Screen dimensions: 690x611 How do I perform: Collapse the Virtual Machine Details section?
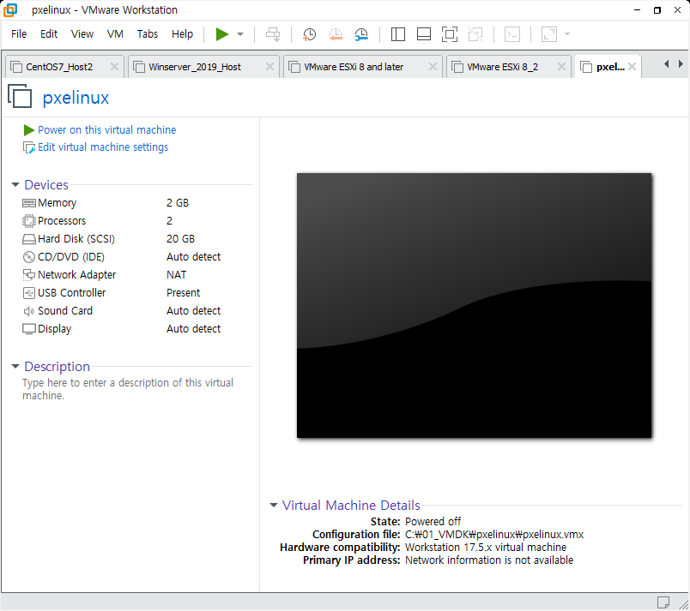point(274,505)
